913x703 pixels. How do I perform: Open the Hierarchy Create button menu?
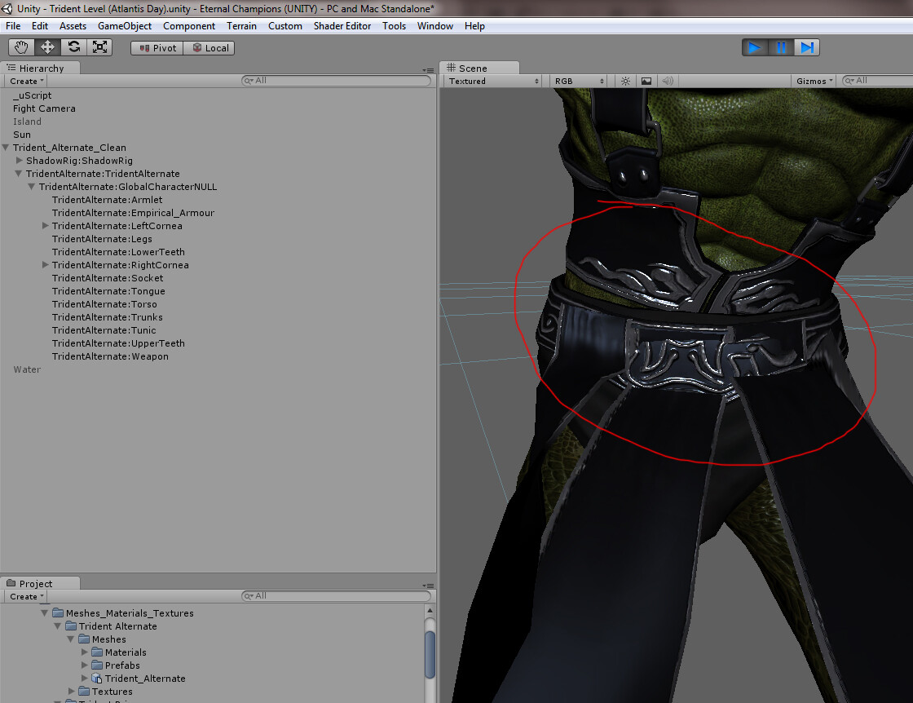(x=25, y=81)
